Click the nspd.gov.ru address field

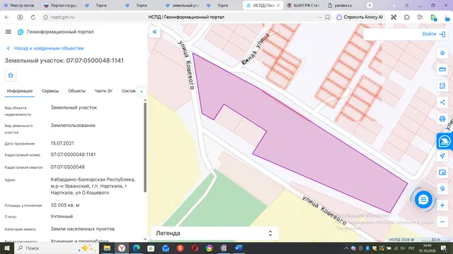[x=62, y=17]
